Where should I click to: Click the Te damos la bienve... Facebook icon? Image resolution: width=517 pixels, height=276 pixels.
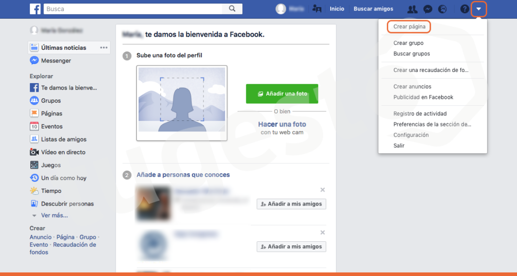point(34,88)
